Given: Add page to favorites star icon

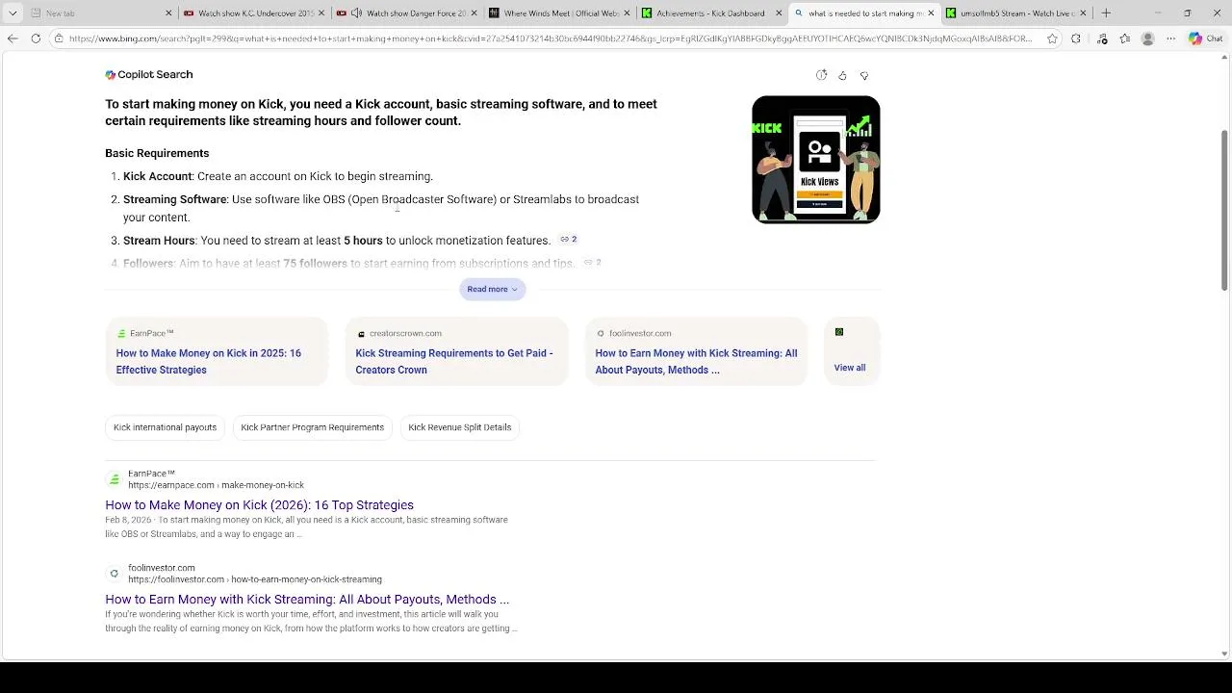Looking at the screenshot, I should [x=1052, y=38].
